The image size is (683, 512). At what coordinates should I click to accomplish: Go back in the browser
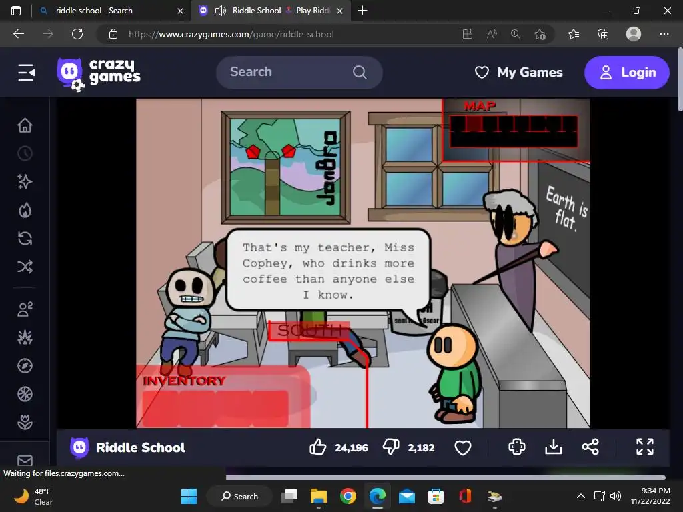click(19, 34)
